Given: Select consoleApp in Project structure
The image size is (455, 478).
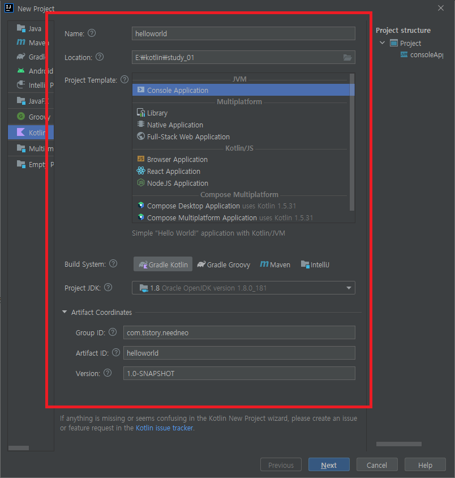Looking at the screenshot, I should [x=426, y=55].
